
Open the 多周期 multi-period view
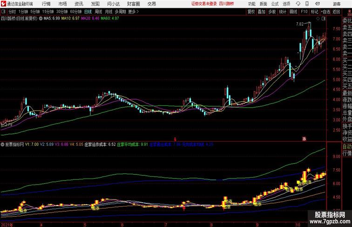click(x=120, y=12)
